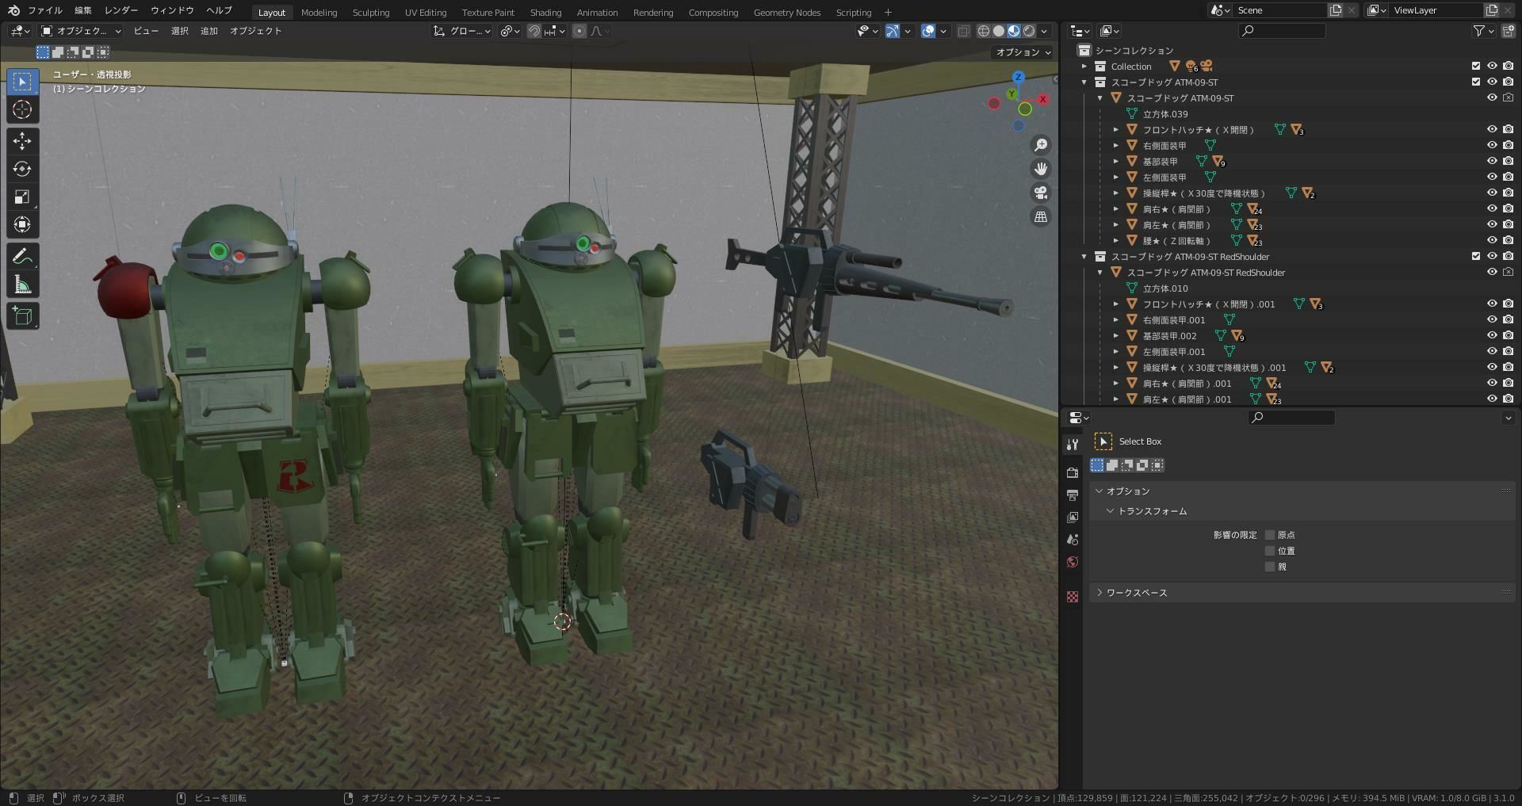Open the レンダー menu

pyautogui.click(x=120, y=10)
